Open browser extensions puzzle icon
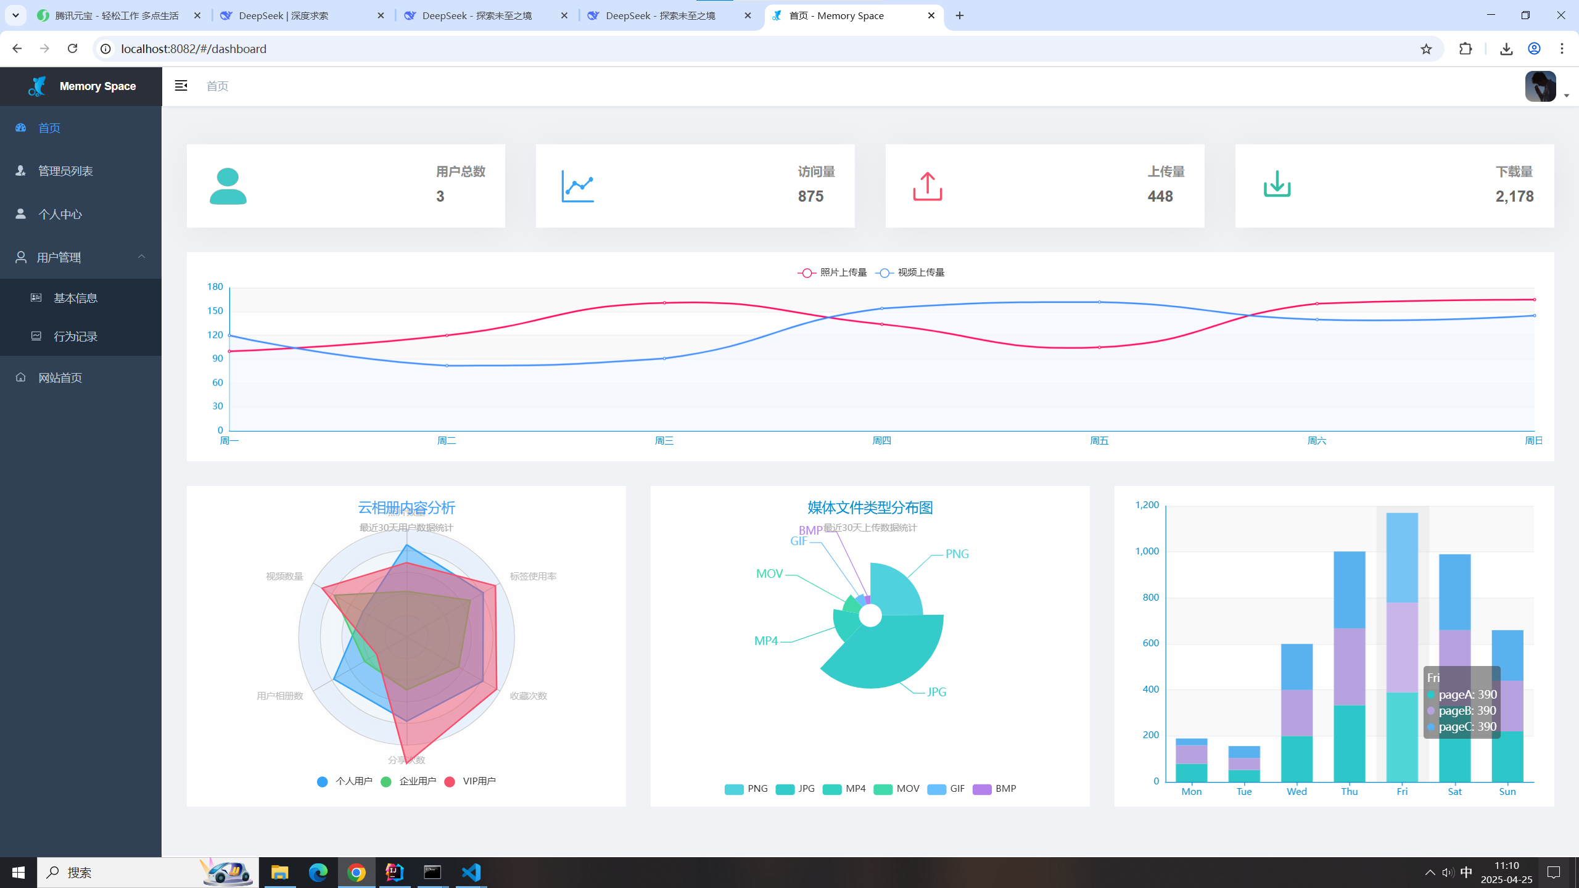This screenshot has width=1579, height=888. [x=1466, y=49]
